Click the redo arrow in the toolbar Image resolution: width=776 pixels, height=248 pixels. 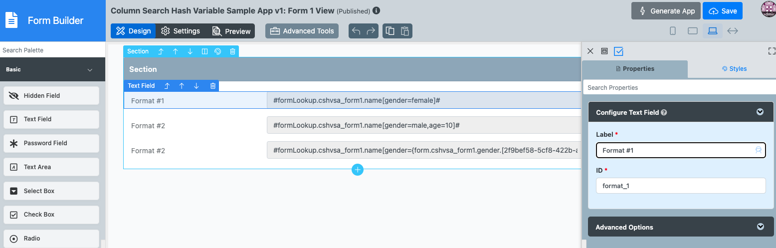(x=371, y=31)
